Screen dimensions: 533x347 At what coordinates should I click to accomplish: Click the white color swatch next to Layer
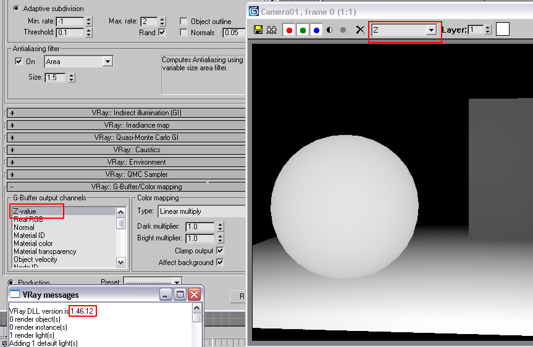(502, 29)
